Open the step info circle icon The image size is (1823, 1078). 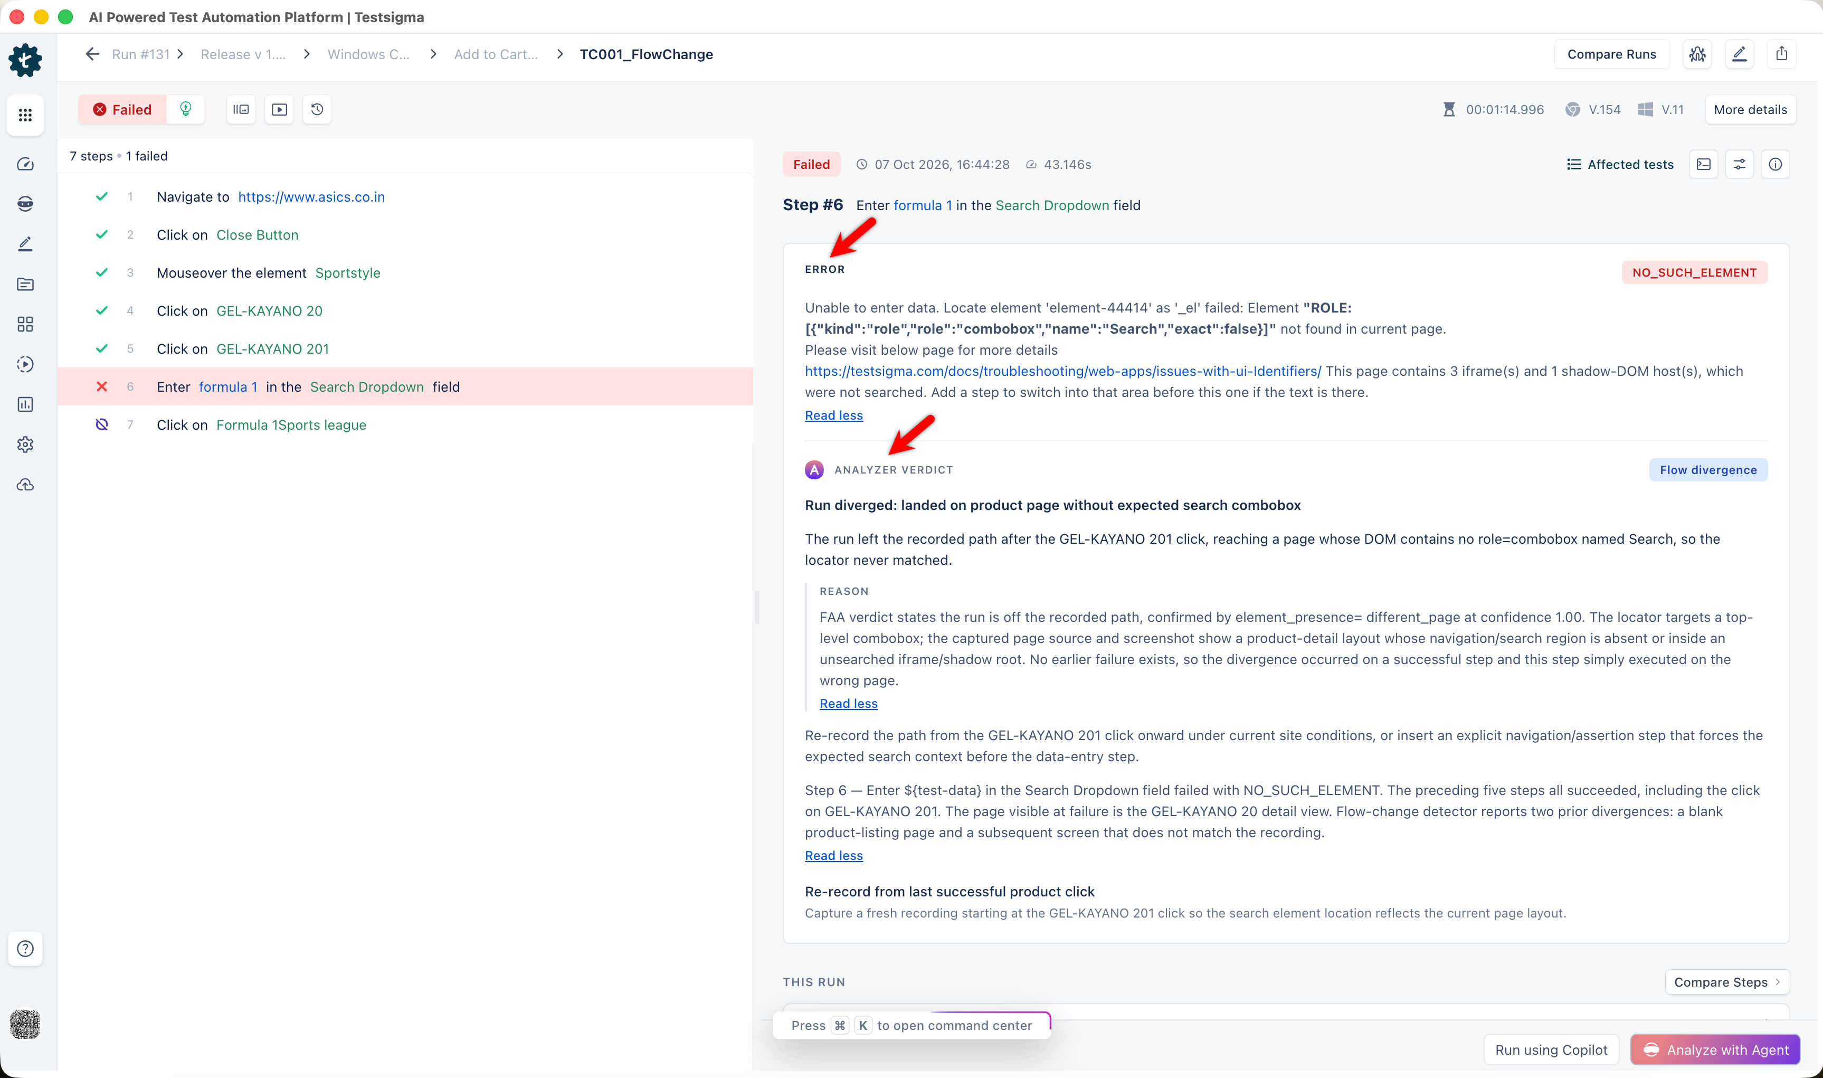pos(1775,165)
